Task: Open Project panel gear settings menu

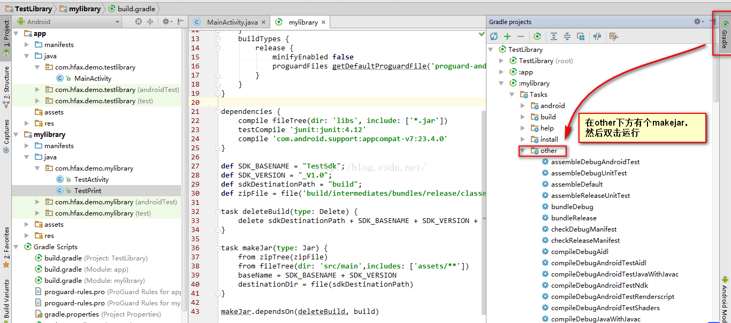Action: pyautogui.click(x=166, y=21)
